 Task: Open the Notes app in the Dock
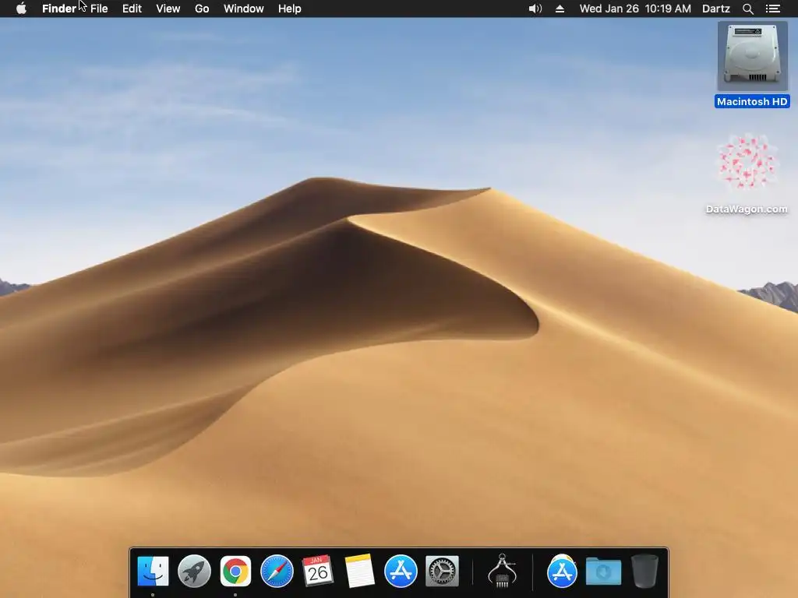(359, 571)
